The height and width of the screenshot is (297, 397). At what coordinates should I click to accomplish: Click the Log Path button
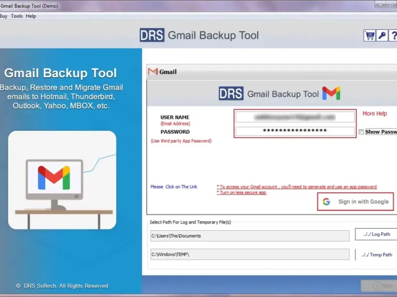pyautogui.click(x=376, y=234)
